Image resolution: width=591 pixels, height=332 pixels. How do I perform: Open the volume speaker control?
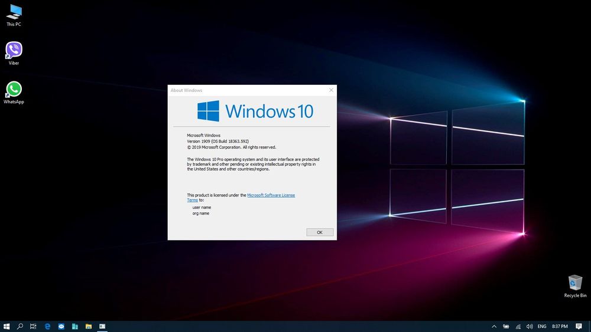[530, 326]
